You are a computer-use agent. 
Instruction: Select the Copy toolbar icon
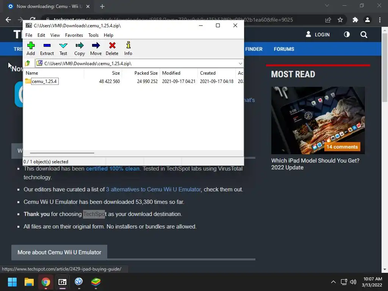coord(80,49)
